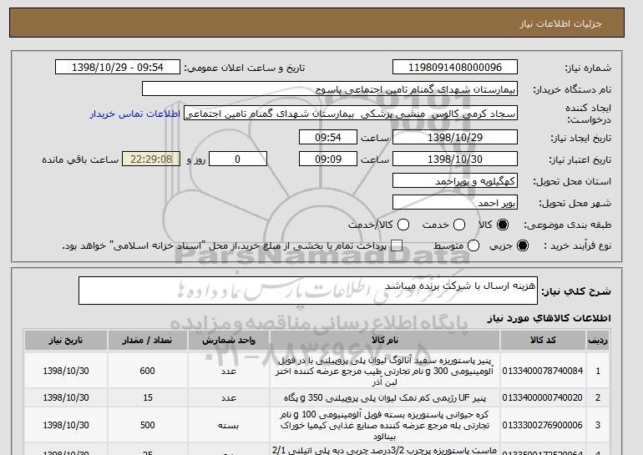Click the شماره نیاز number field
Image resolution: width=643 pixels, height=455 pixels.
[x=455, y=68]
